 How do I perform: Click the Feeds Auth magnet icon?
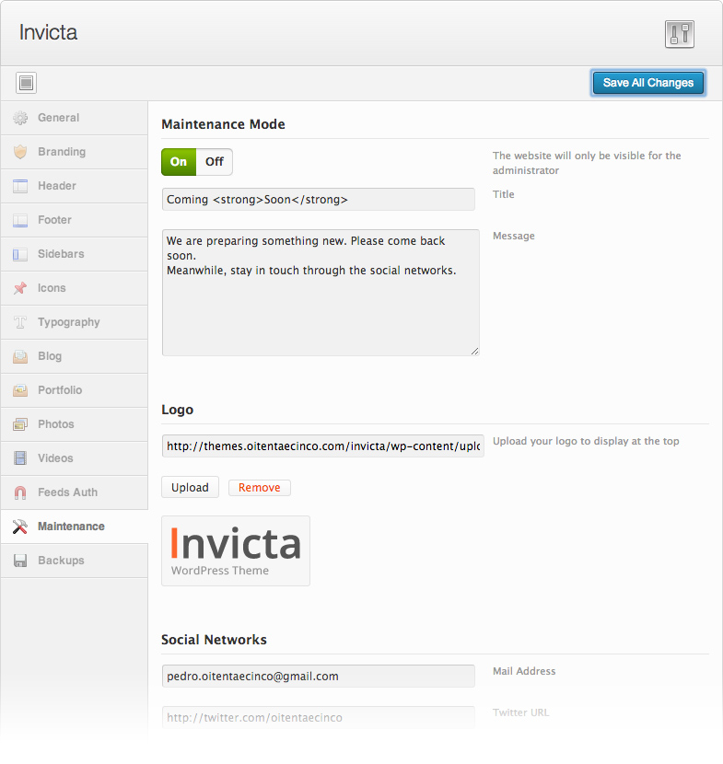(x=20, y=492)
